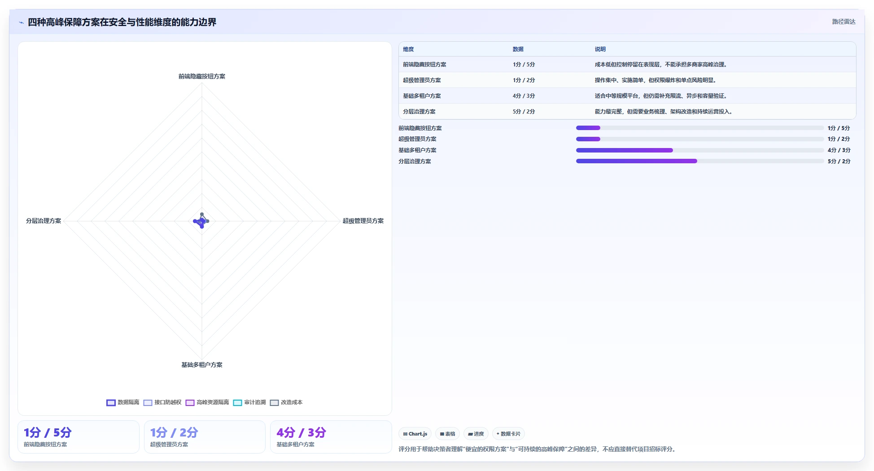Click radar axis label 超级管理员方案

(363, 221)
